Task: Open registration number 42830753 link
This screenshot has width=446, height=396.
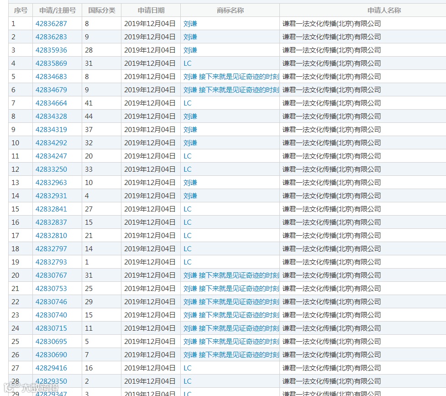Action: coord(51,288)
